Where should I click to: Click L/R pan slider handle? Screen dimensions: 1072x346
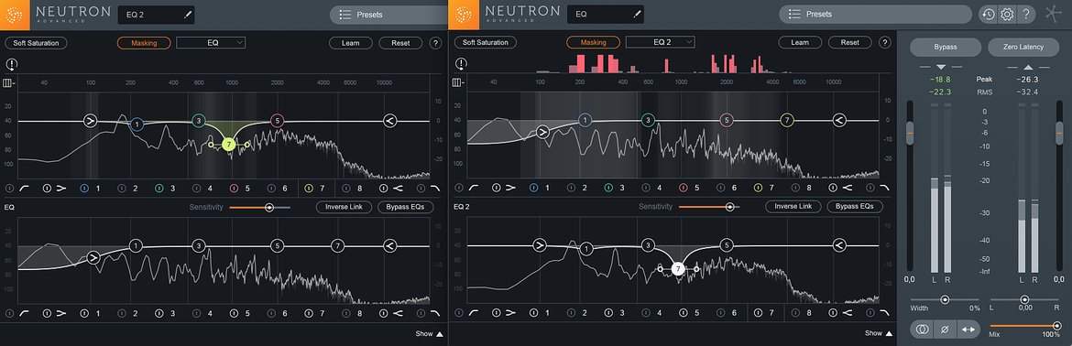(1024, 299)
